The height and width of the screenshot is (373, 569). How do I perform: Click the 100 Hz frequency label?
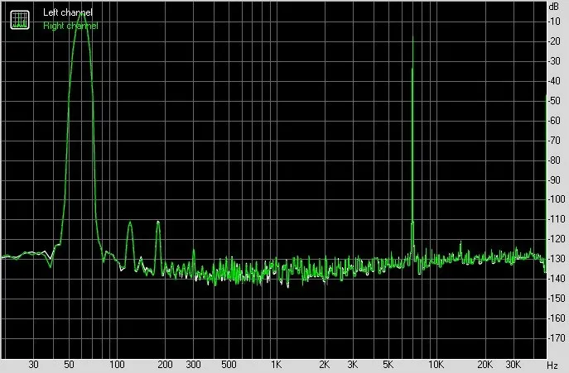(x=117, y=364)
